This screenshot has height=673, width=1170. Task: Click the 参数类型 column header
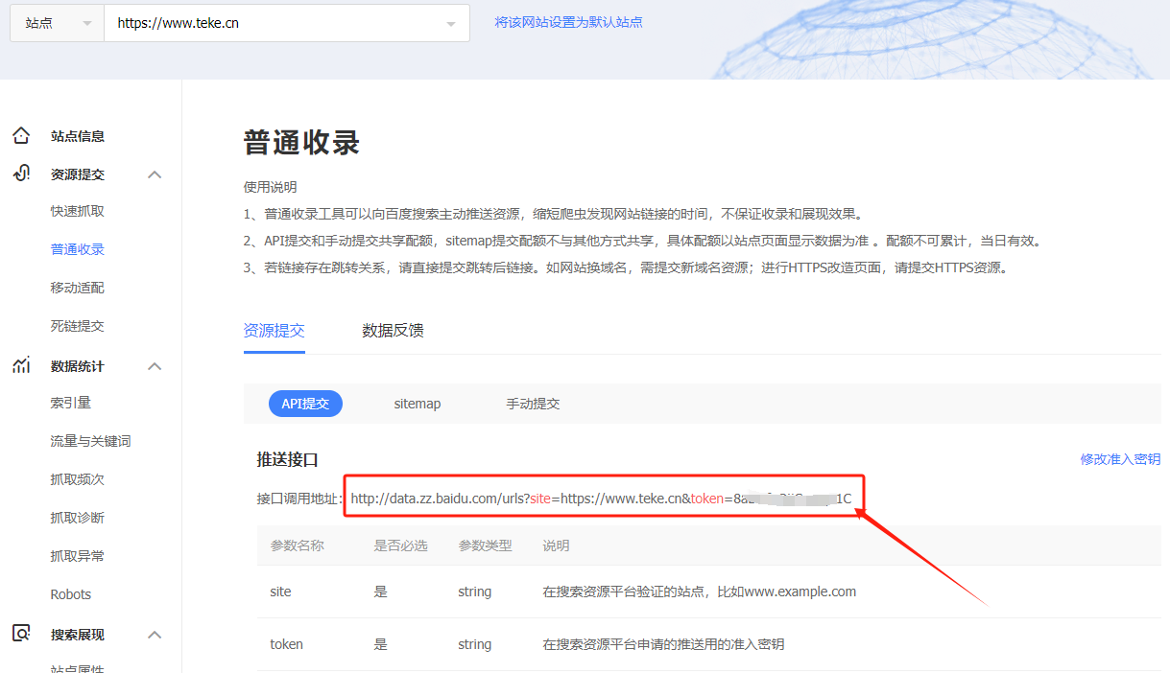486,545
